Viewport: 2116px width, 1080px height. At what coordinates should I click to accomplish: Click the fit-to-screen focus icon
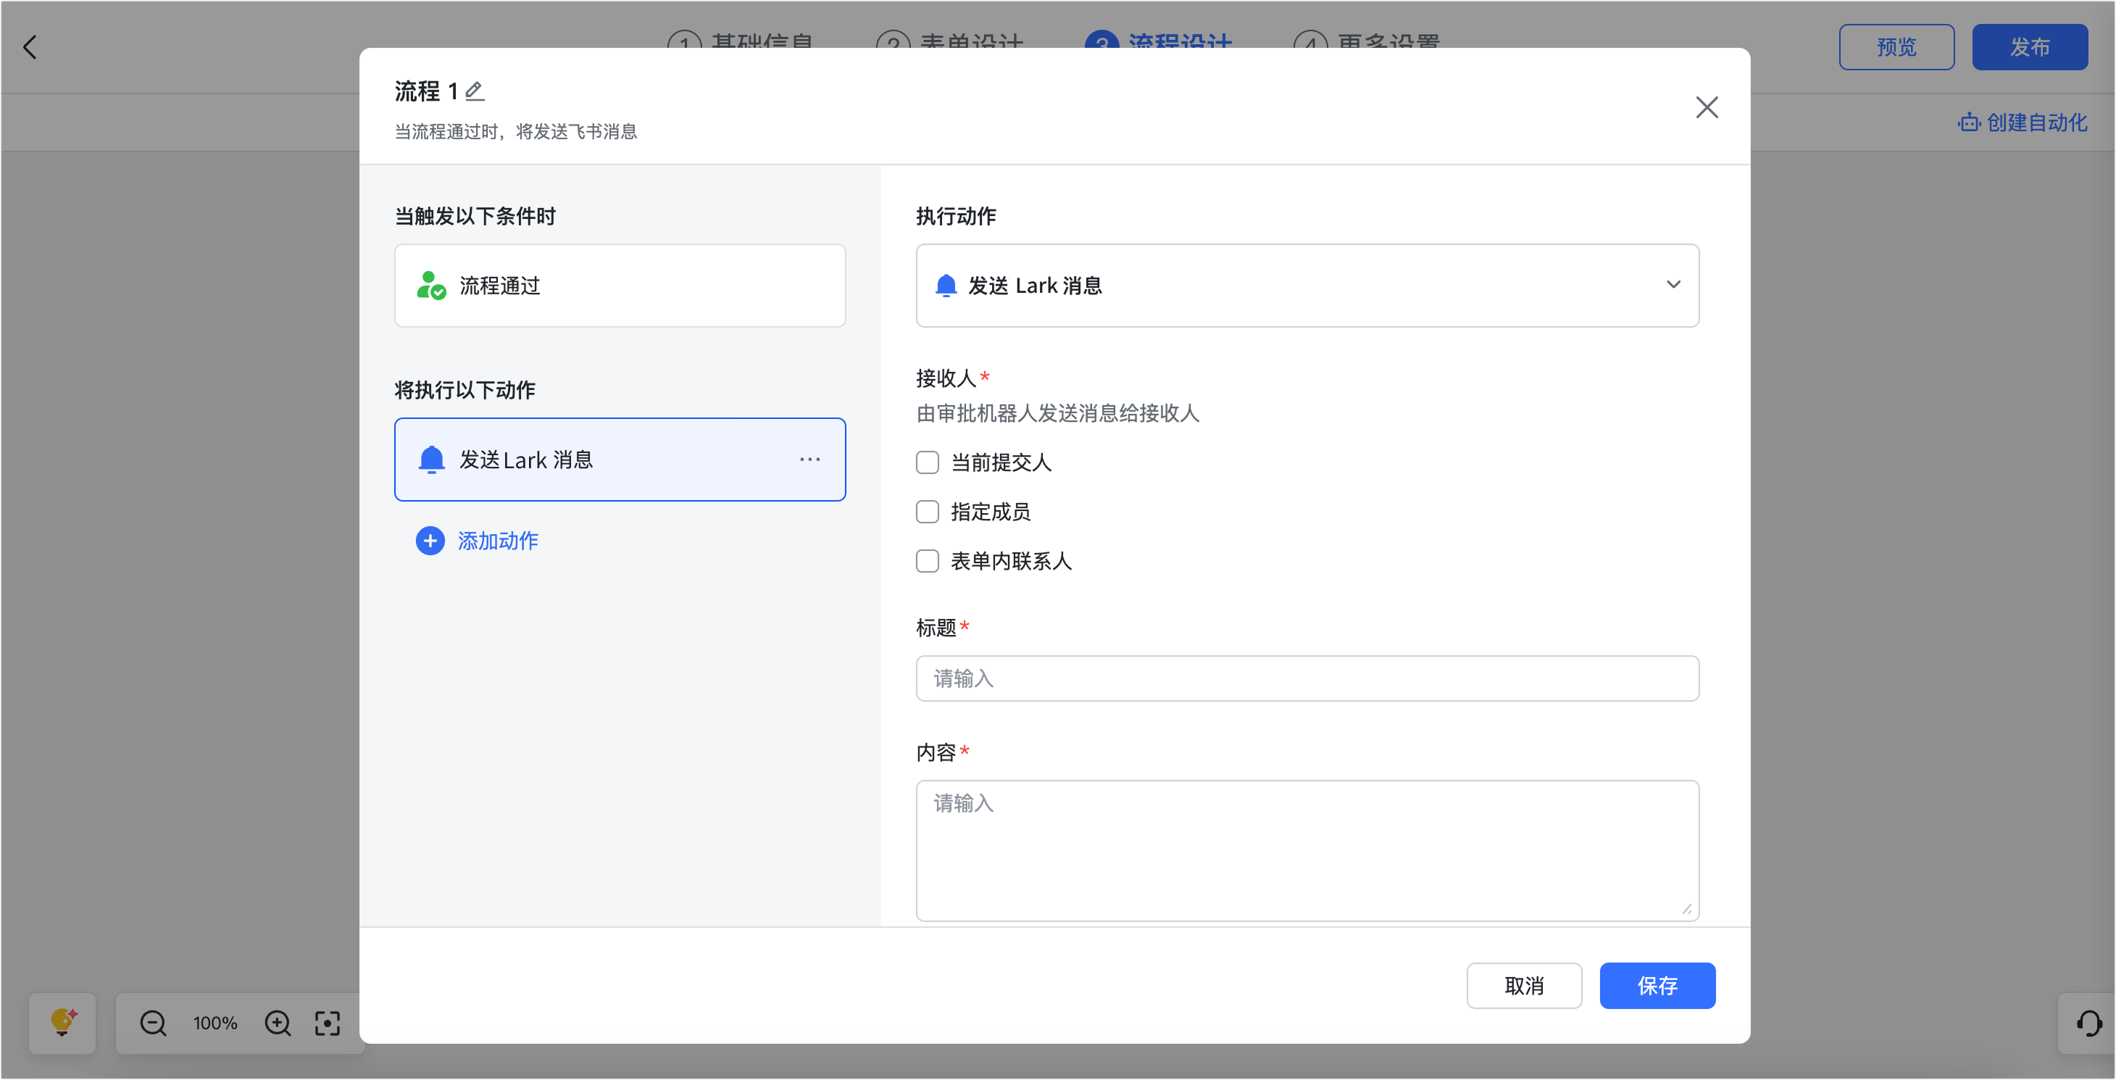(x=327, y=1023)
